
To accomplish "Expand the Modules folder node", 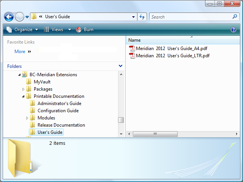I will [27, 118].
